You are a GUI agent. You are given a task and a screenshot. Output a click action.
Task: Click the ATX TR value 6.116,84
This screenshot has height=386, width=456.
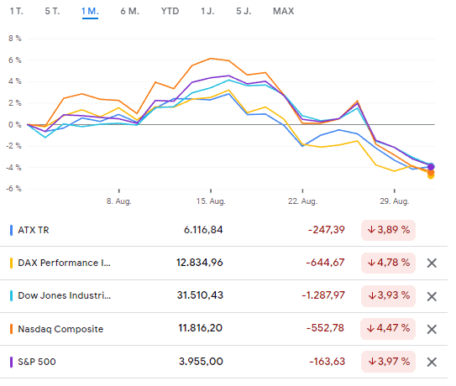(x=203, y=230)
